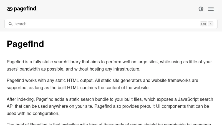Click the Ctrl key shortcut badge
The width and height of the screenshot is (222, 125).
203,24
